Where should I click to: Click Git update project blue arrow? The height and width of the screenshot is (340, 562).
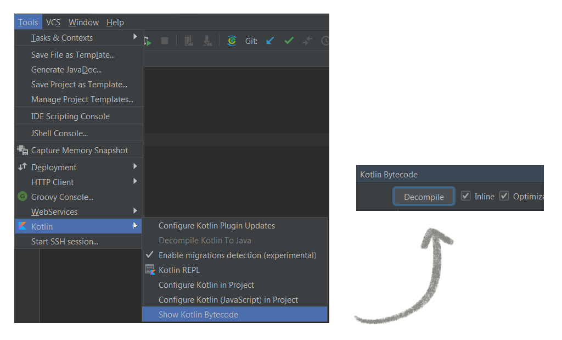pos(270,41)
